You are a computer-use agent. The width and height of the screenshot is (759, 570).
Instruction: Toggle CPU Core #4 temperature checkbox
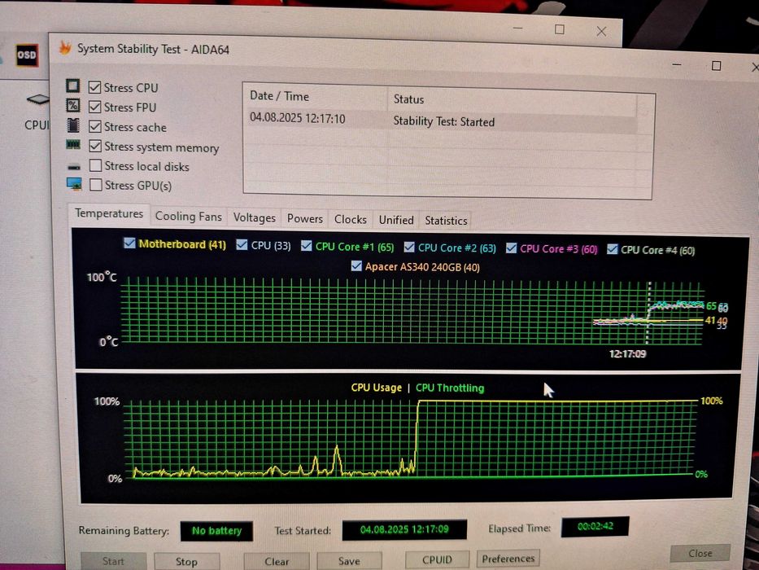tap(613, 249)
